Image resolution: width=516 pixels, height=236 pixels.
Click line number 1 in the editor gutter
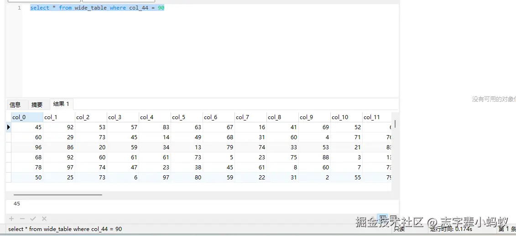(20, 8)
